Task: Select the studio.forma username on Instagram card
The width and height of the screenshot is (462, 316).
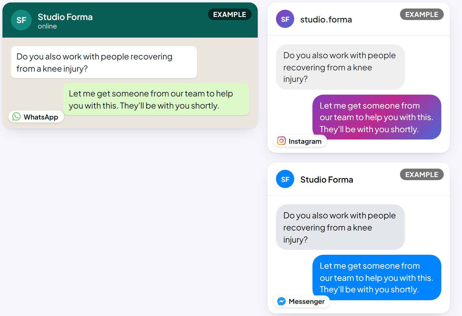Action: 326,19
